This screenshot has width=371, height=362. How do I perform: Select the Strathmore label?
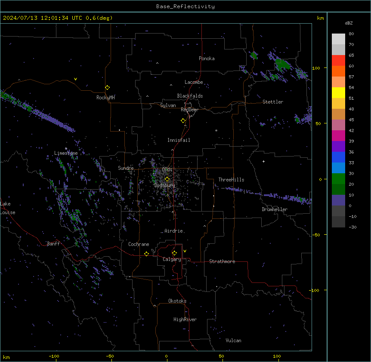click(x=222, y=261)
